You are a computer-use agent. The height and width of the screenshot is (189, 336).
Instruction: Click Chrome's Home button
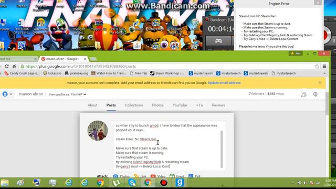pos(14,67)
